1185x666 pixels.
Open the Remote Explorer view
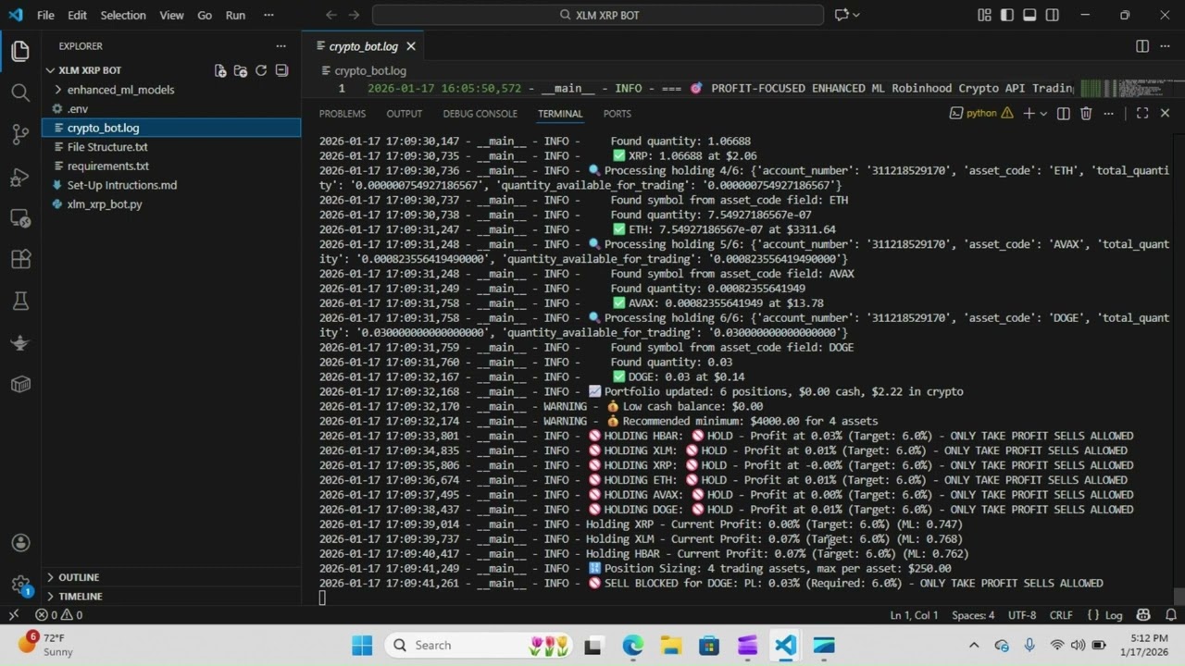pos(20,218)
